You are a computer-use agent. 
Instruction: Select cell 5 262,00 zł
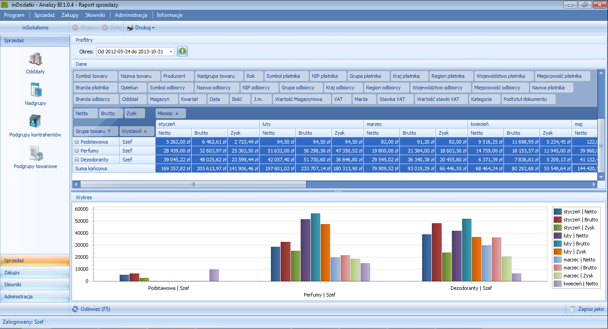pyautogui.click(x=173, y=142)
